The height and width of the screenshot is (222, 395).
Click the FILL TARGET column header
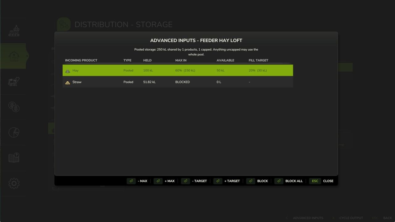tap(259, 60)
